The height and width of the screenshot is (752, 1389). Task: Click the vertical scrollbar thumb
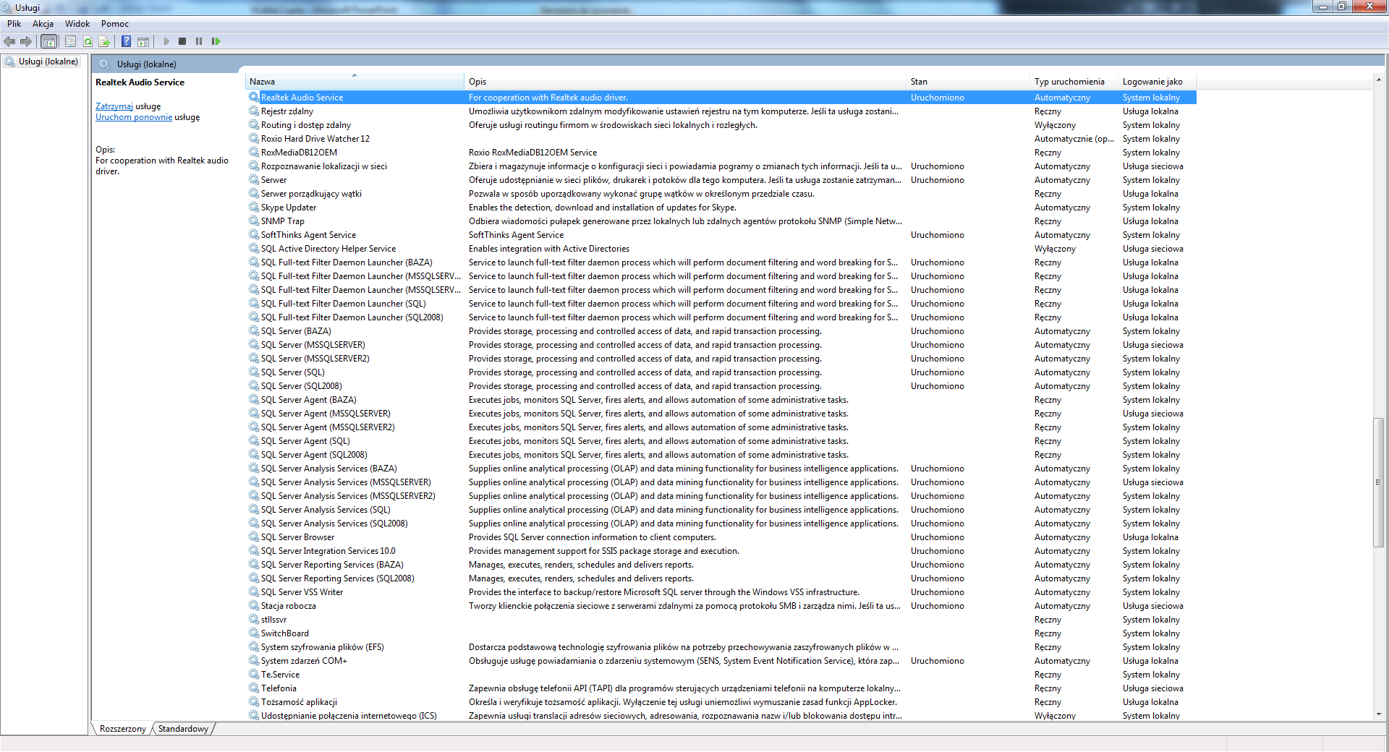[1379, 482]
